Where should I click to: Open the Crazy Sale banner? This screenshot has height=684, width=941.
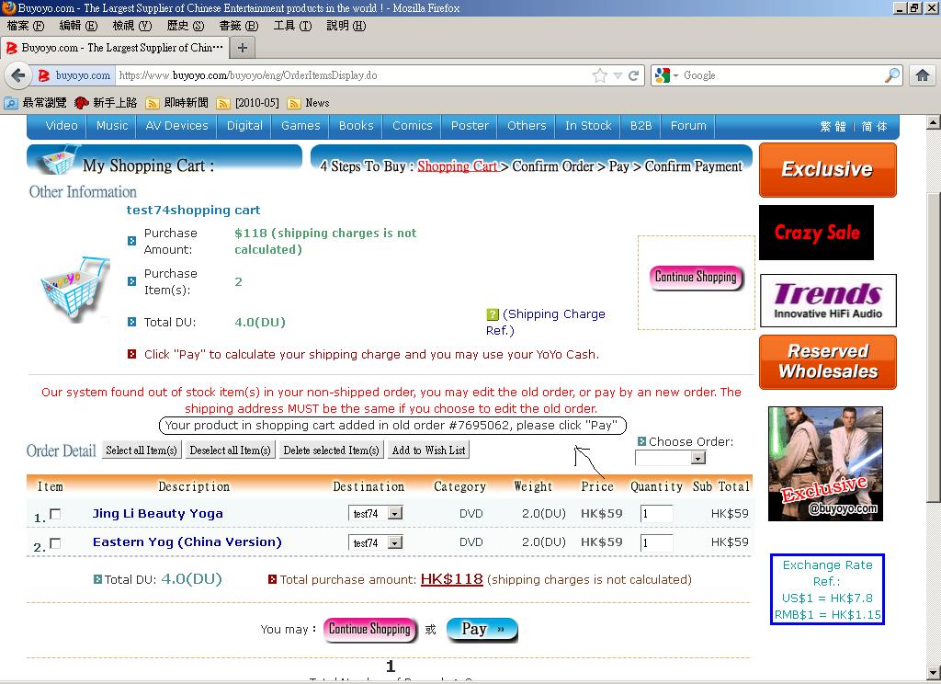[816, 233]
